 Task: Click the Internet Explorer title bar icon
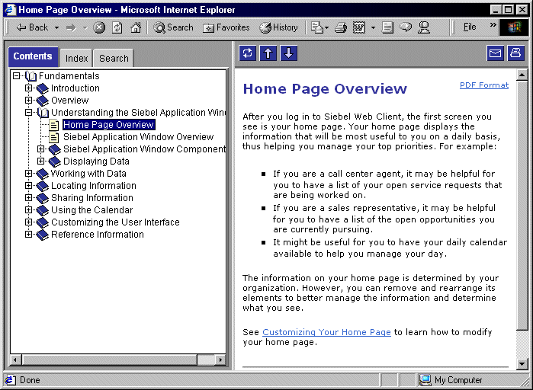click(10, 9)
